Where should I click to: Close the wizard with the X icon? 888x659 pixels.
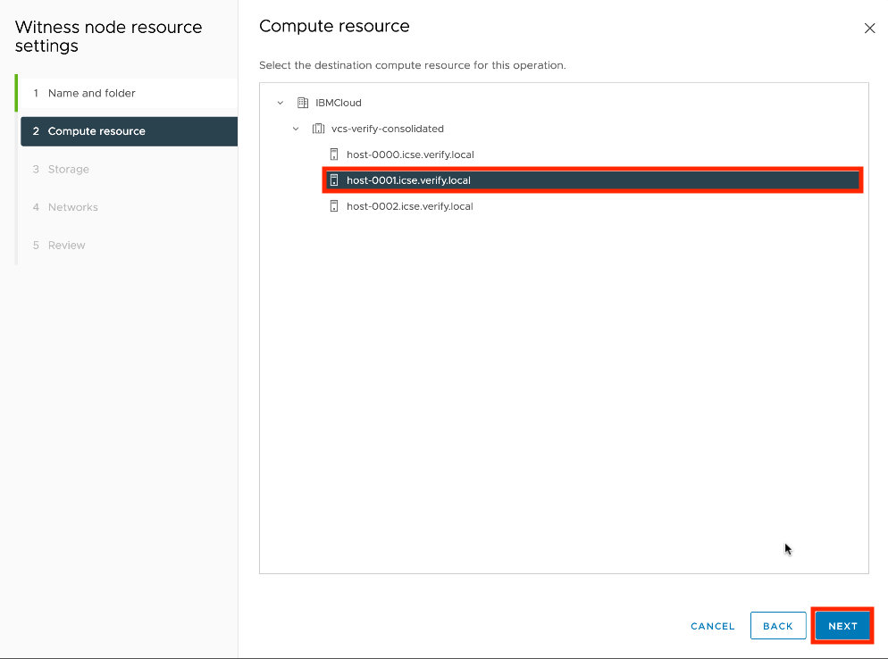point(869,29)
